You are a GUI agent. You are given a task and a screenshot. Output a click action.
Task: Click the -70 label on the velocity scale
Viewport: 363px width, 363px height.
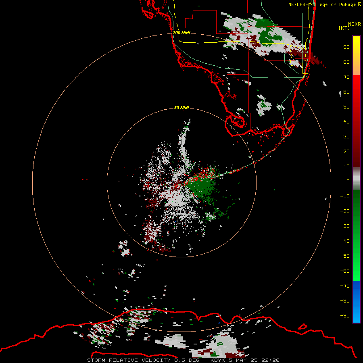345,286
